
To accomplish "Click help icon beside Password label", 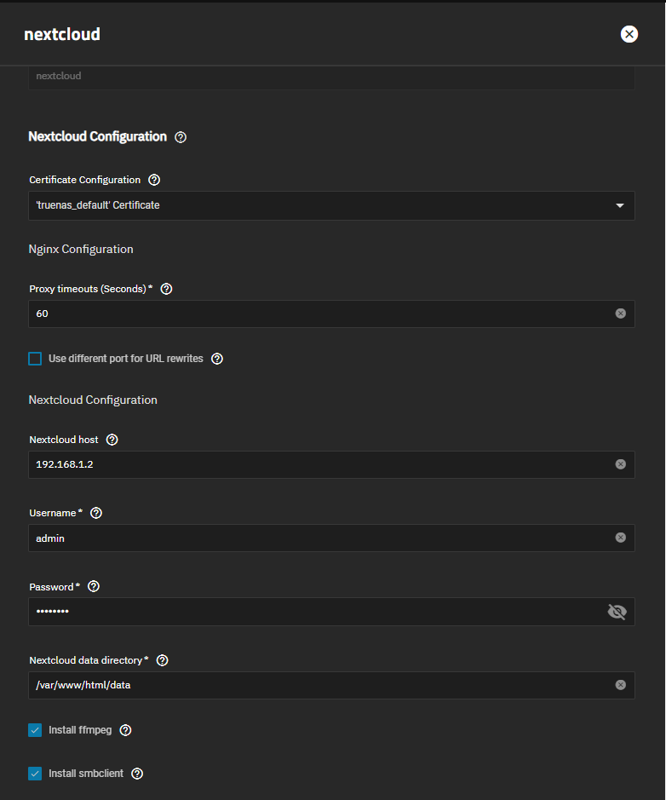I will pos(94,586).
